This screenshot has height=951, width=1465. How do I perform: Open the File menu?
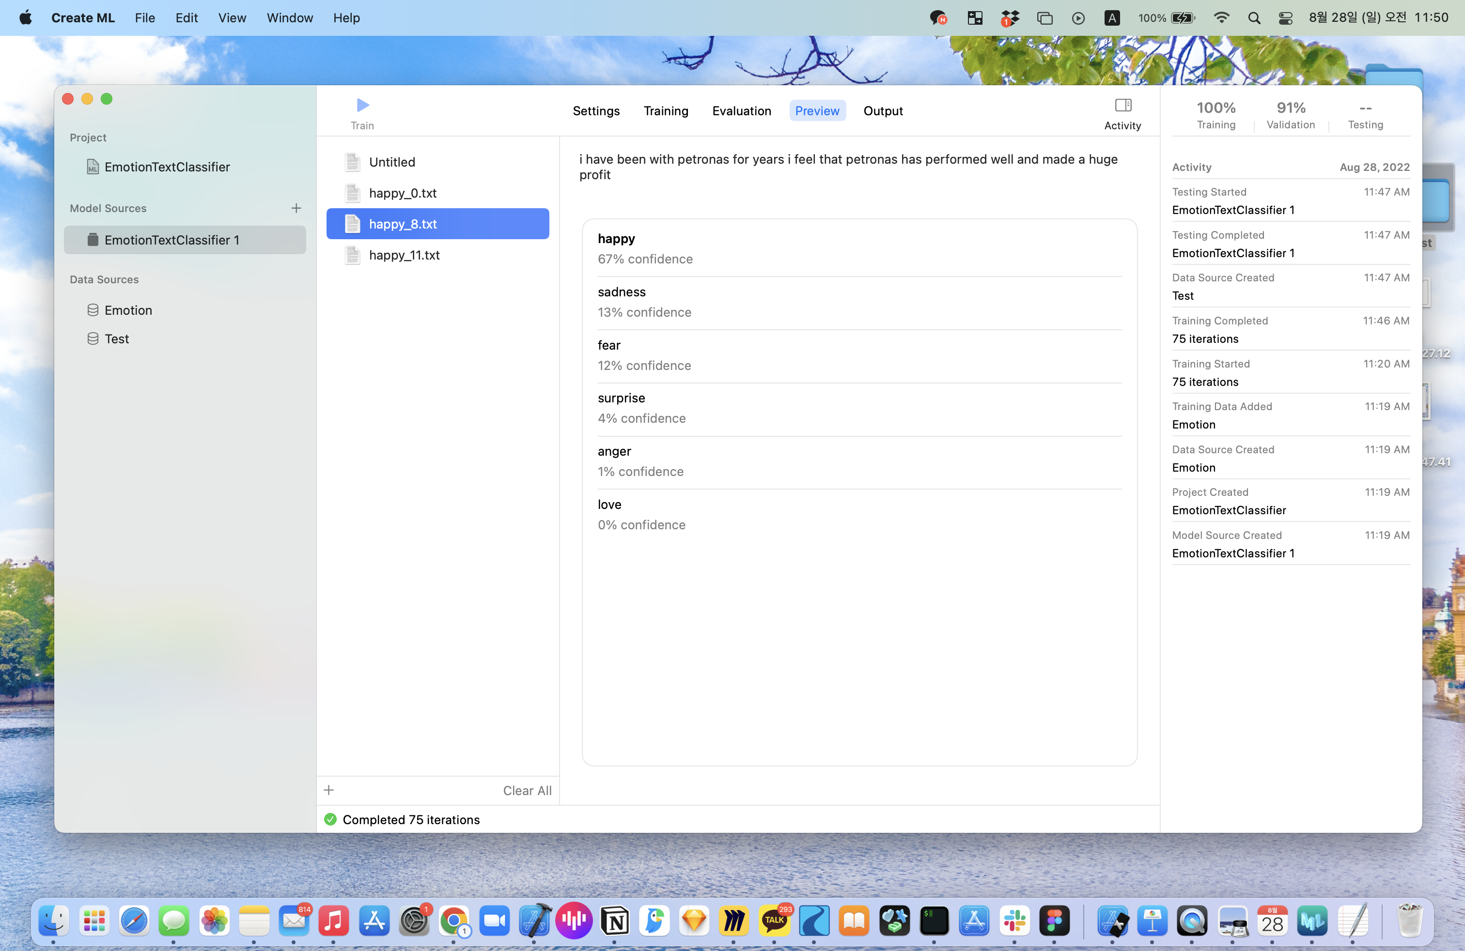click(145, 18)
